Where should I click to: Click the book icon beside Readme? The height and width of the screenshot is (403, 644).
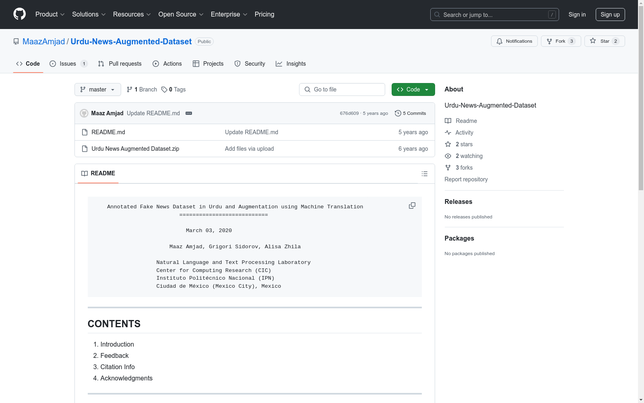(x=448, y=121)
